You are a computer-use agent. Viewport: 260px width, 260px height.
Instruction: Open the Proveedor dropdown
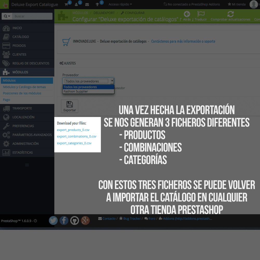(x=88, y=81)
